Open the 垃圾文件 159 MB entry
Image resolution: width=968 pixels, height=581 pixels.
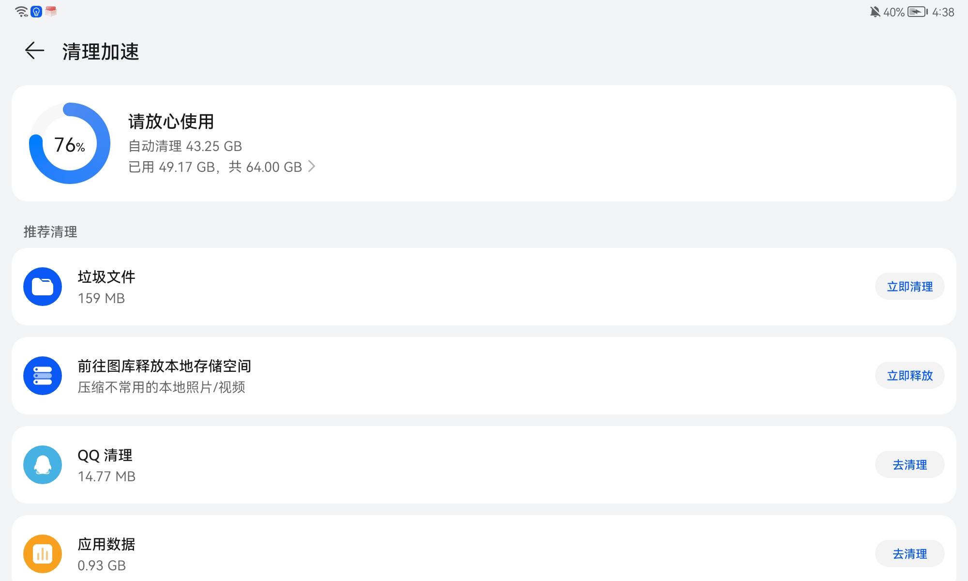pos(106,287)
